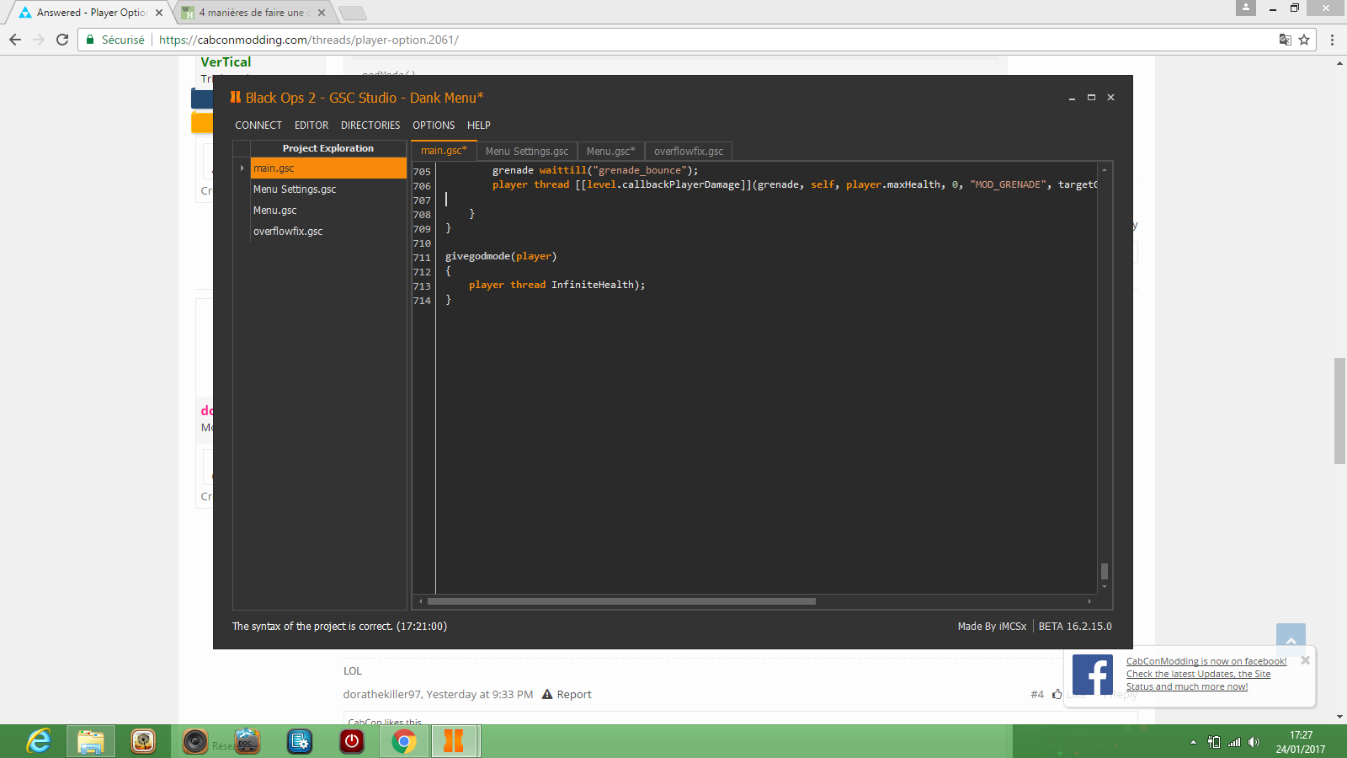Open the CabConModding Facebook announcement link

point(1206,662)
